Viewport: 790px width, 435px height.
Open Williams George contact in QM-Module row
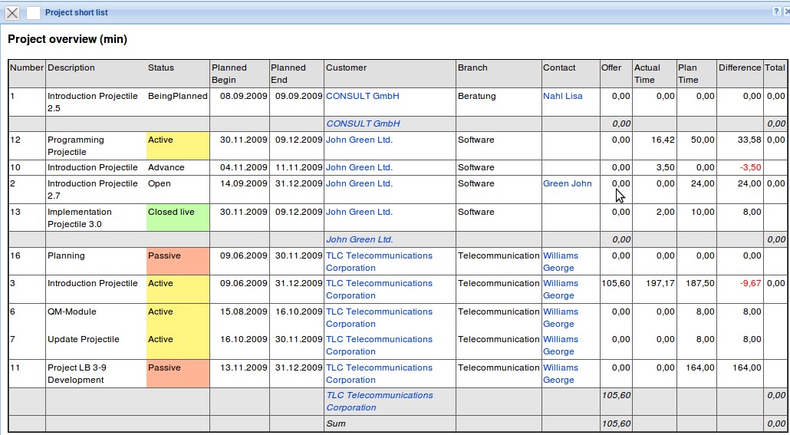561,318
